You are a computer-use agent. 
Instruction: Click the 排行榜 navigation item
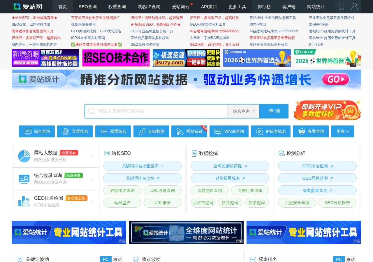point(264,7)
